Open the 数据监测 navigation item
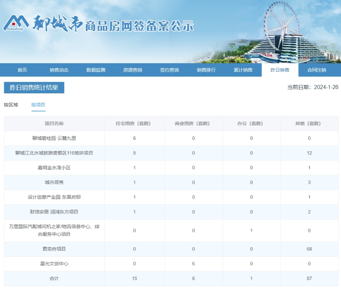 click(95, 70)
